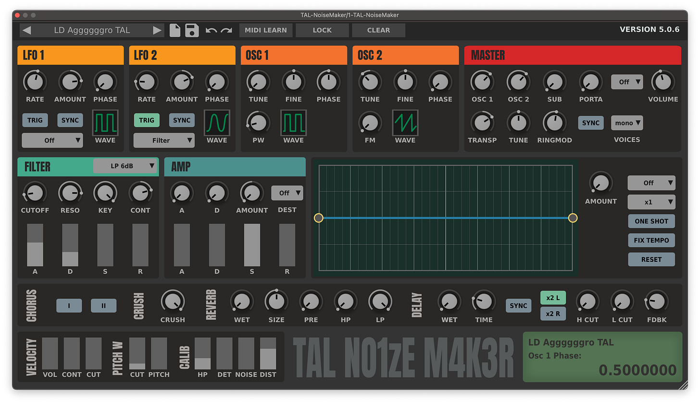
Task: Click the Pitch Wheel CUT slider
Action: tap(137, 354)
